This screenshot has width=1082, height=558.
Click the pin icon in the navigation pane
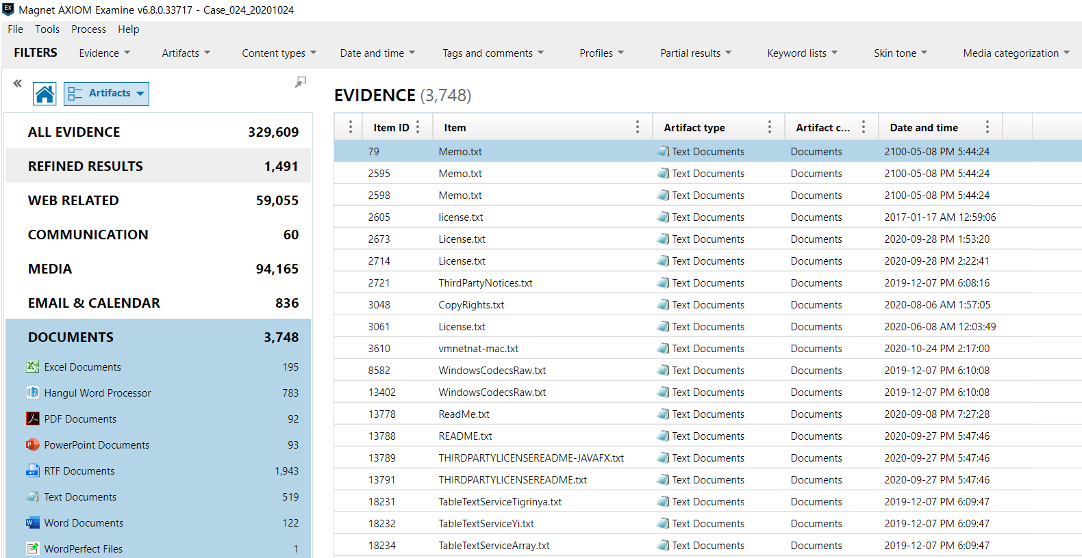click(x=301, y=82)
